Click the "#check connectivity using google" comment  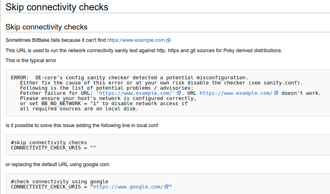59,182
